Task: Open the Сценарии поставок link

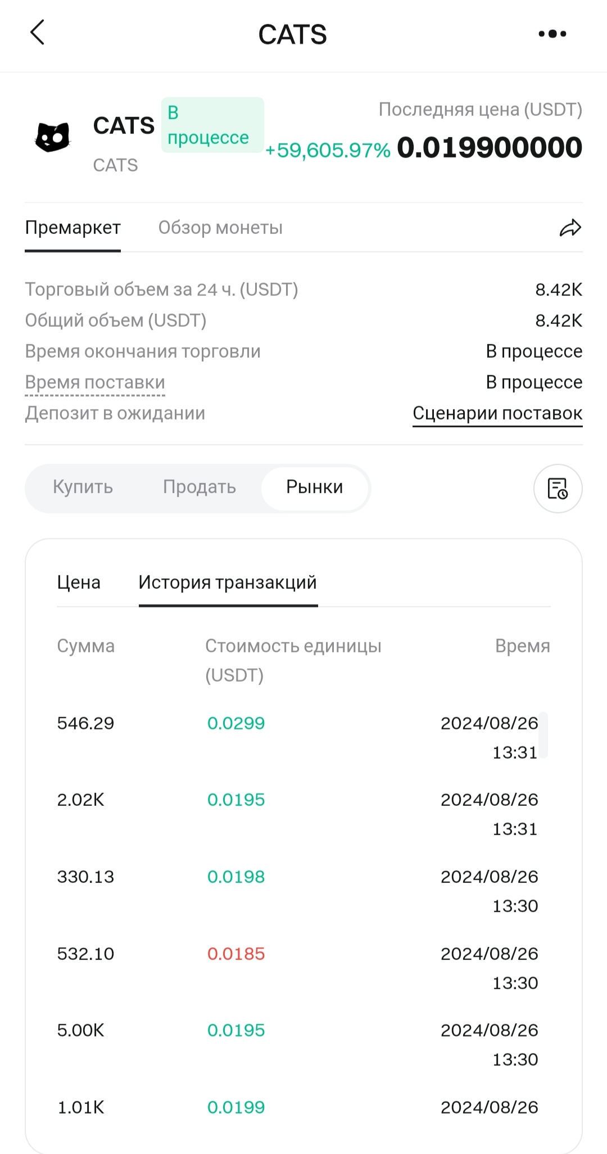Action: [497, 413]
